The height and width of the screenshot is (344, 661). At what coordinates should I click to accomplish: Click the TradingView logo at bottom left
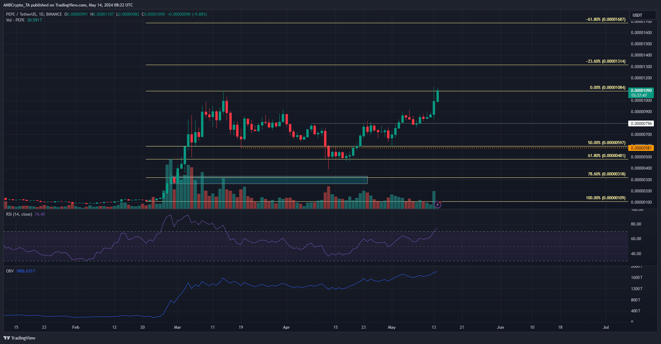[x=19, y=338]
